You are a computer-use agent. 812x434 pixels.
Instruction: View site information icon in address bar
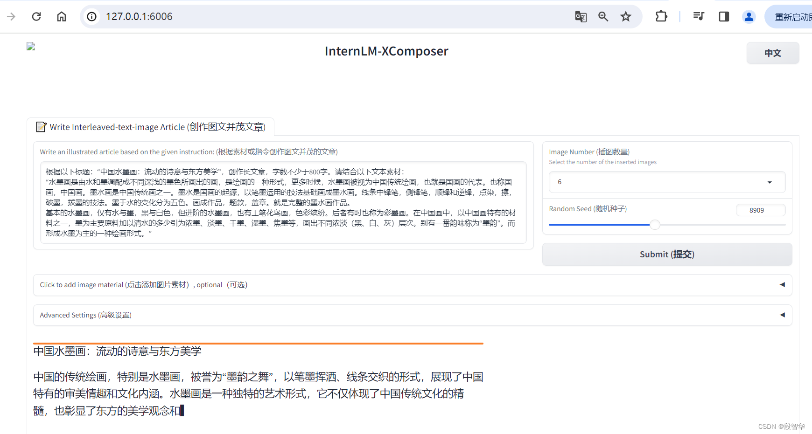click(x=92, y=17)
